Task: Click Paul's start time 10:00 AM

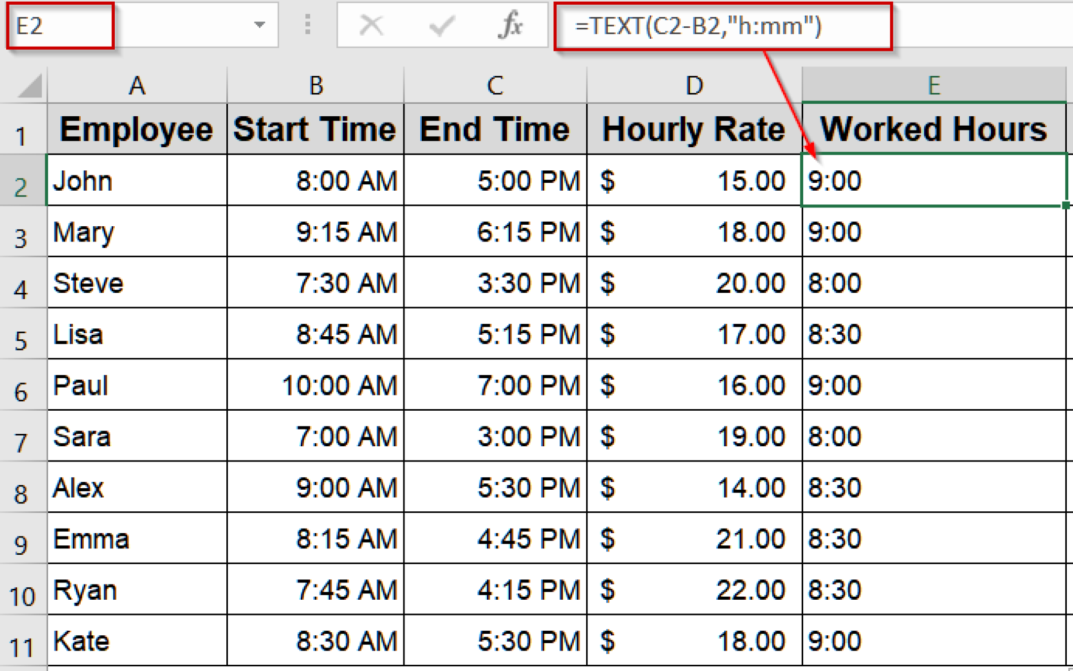Action: (x=315, y=384)
